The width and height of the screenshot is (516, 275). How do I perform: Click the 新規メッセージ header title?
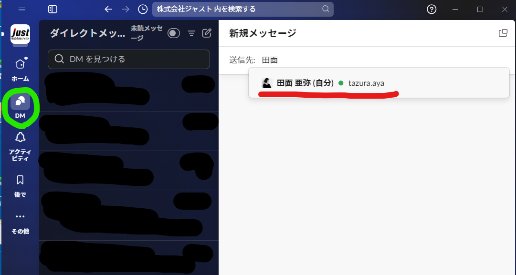[263, 33]
